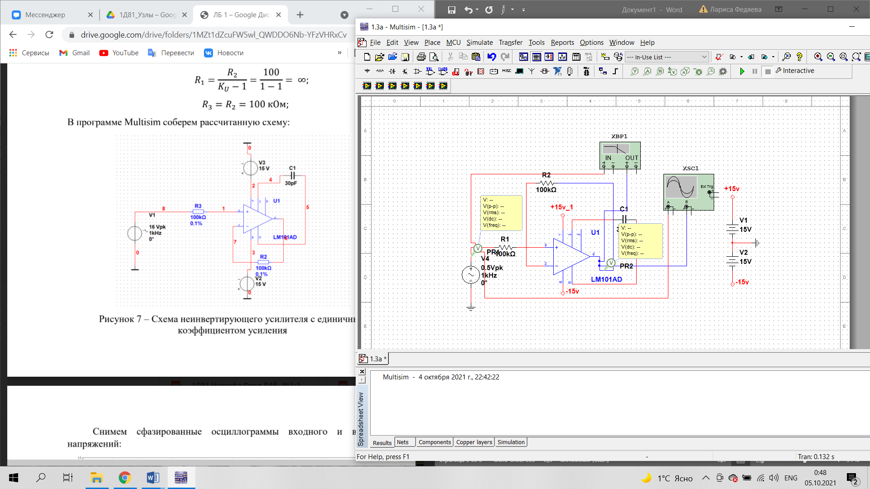Click the Перевести bookmark
Screen dimensions: 870x489
(x=171, y=53)
